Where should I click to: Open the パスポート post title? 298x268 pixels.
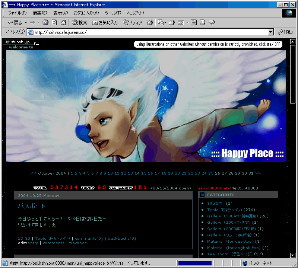point(32,206)
